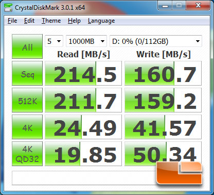Screen dimensions: 214x195
Task: Click the 512K write result 159.2
Action: click(x=163, y=100)
